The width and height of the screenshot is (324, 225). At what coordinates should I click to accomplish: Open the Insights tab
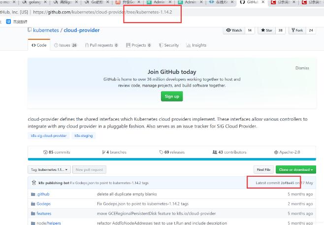(x=196, y=45)
